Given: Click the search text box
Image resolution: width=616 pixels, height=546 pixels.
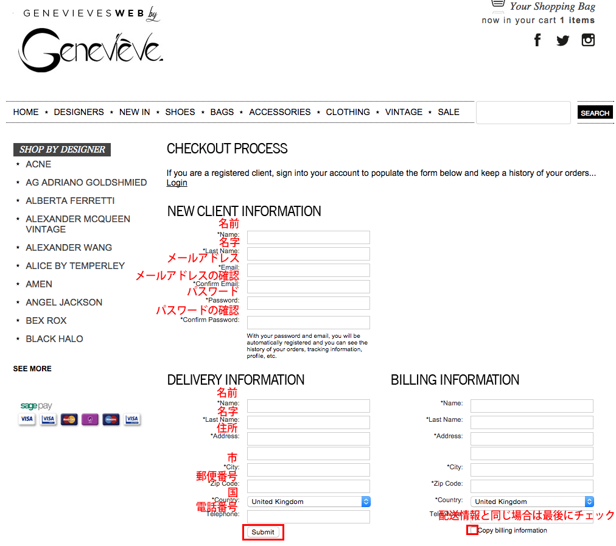Looking at the screenshot, I should (x=523, y=113).
